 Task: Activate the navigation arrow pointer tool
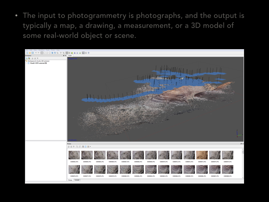(x=42, y=53)
